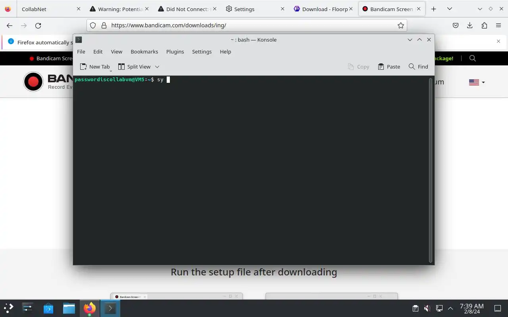Click the Bandicam red record logo

[x=33, y=82]
